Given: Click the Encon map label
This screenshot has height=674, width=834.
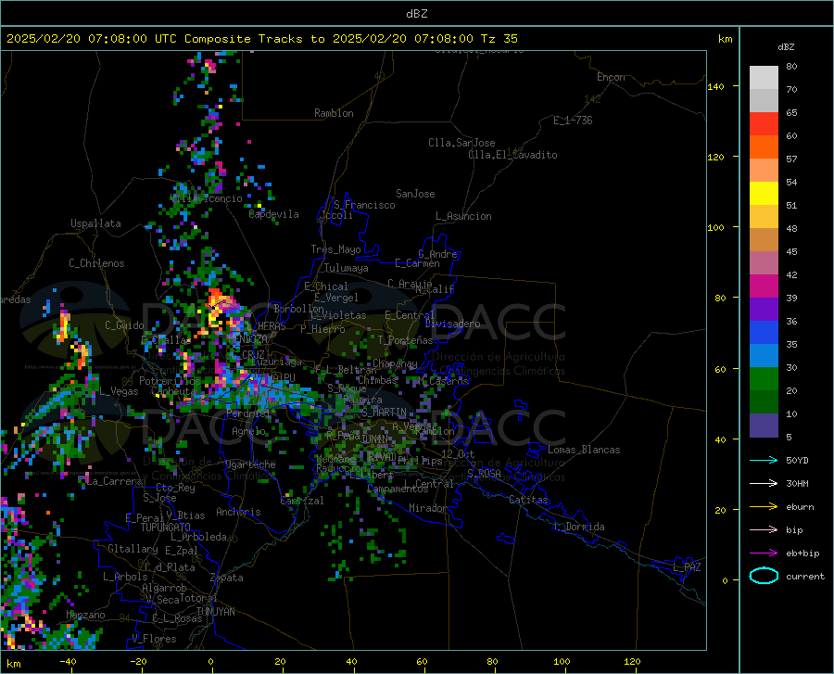Looking at the screenshot, I should [x=611, y=77].
